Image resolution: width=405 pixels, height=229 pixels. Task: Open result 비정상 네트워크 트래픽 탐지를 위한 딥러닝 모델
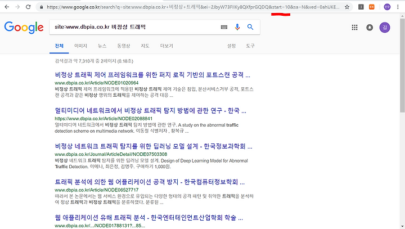coord(154,146)
